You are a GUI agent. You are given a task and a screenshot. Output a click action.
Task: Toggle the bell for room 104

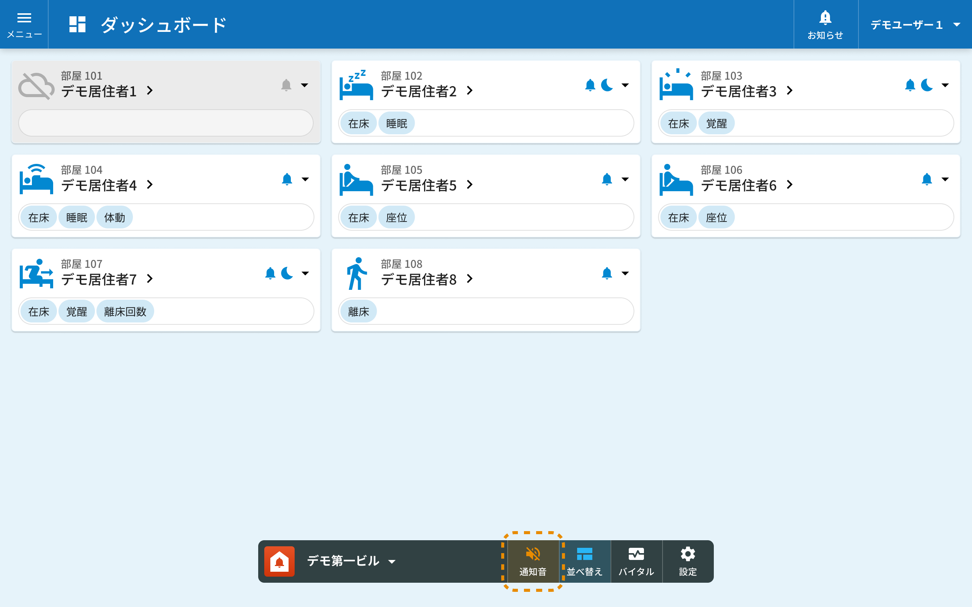pos(287,179)
